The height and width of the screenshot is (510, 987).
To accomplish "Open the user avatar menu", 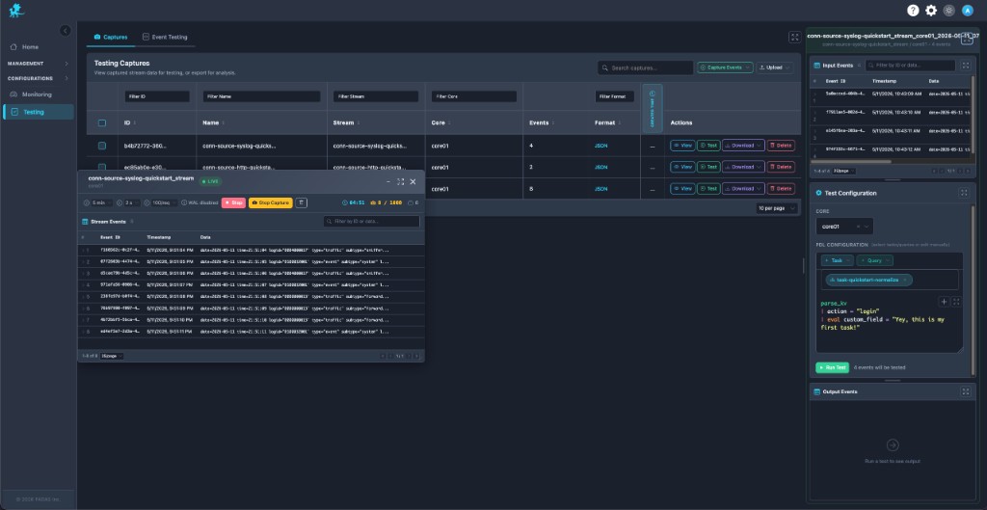I will click(x=968, y=10).
